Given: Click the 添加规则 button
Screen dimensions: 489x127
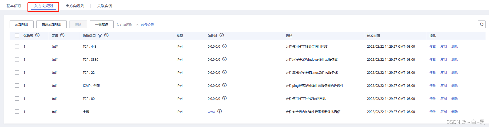Looking at the screenshot, I should [x=22, y=24].
